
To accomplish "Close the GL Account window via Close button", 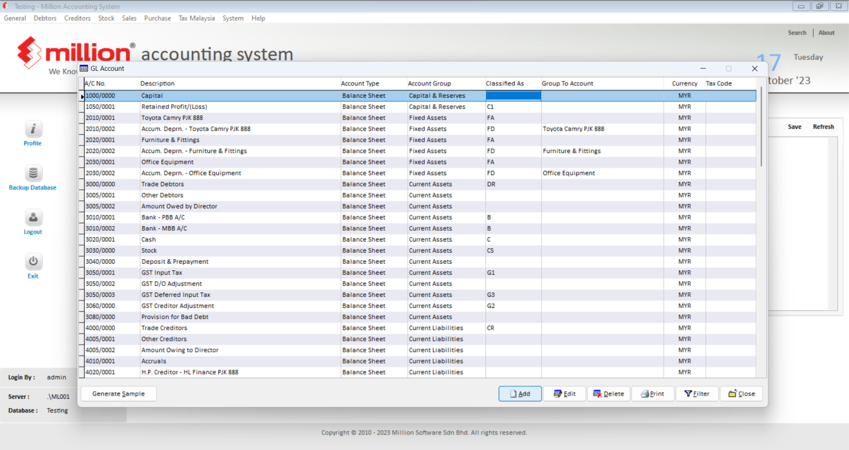I will (741, 394).
